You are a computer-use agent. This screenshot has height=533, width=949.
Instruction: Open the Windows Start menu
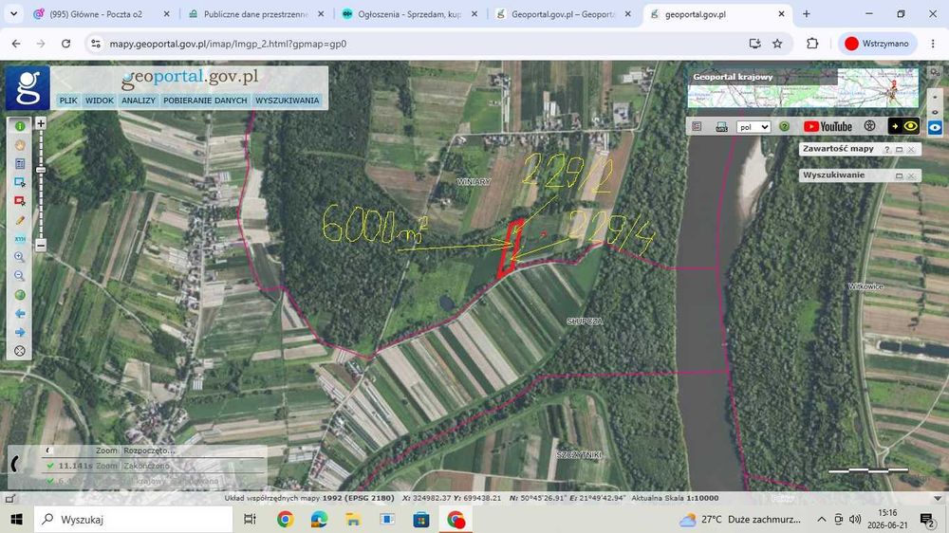[x=16, y=519]
